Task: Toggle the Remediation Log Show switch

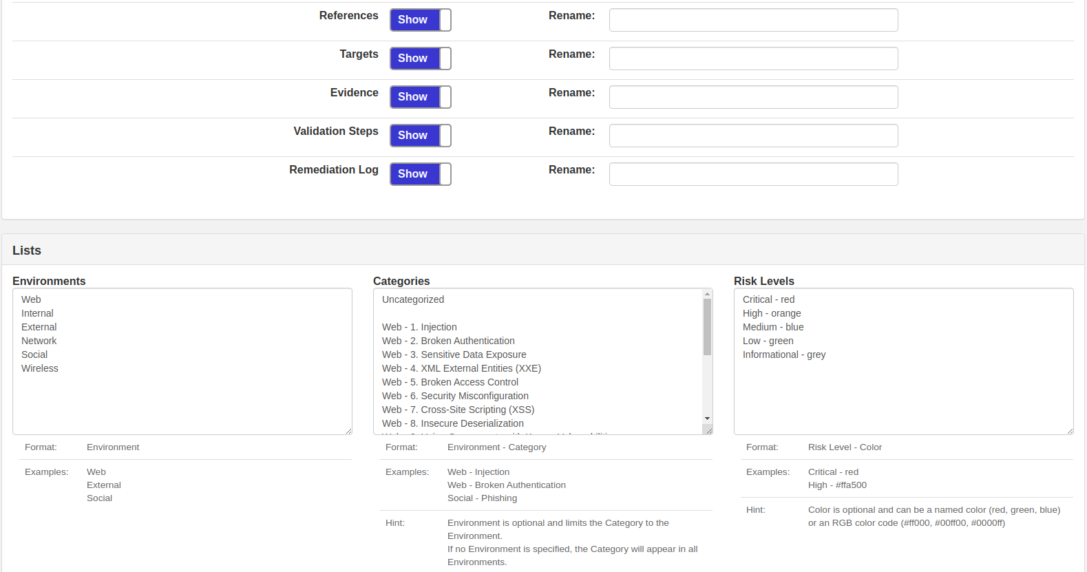Action: [x=421, y=174]
